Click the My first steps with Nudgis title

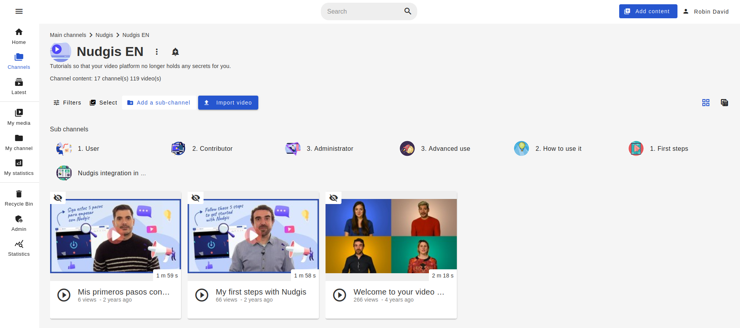pyautogui.click(x=261, y=292)
